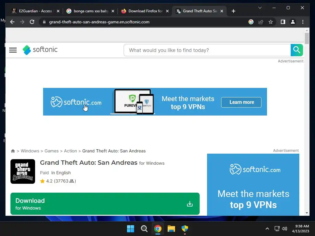
Task: Share this page using the share icon
Action: [x=261, y=22]
